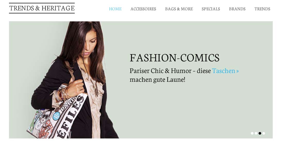Open the BAGS & MORE section
The width and height of the screenshot is (281, 148).
[179, 9]
